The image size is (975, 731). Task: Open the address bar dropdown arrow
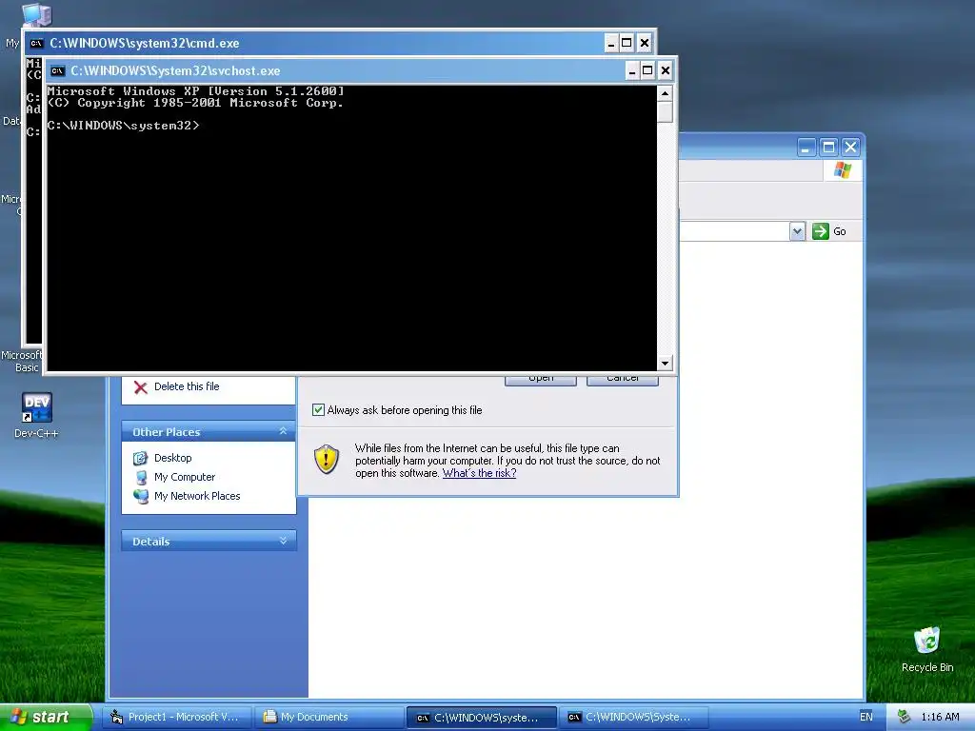coord(797,231)
